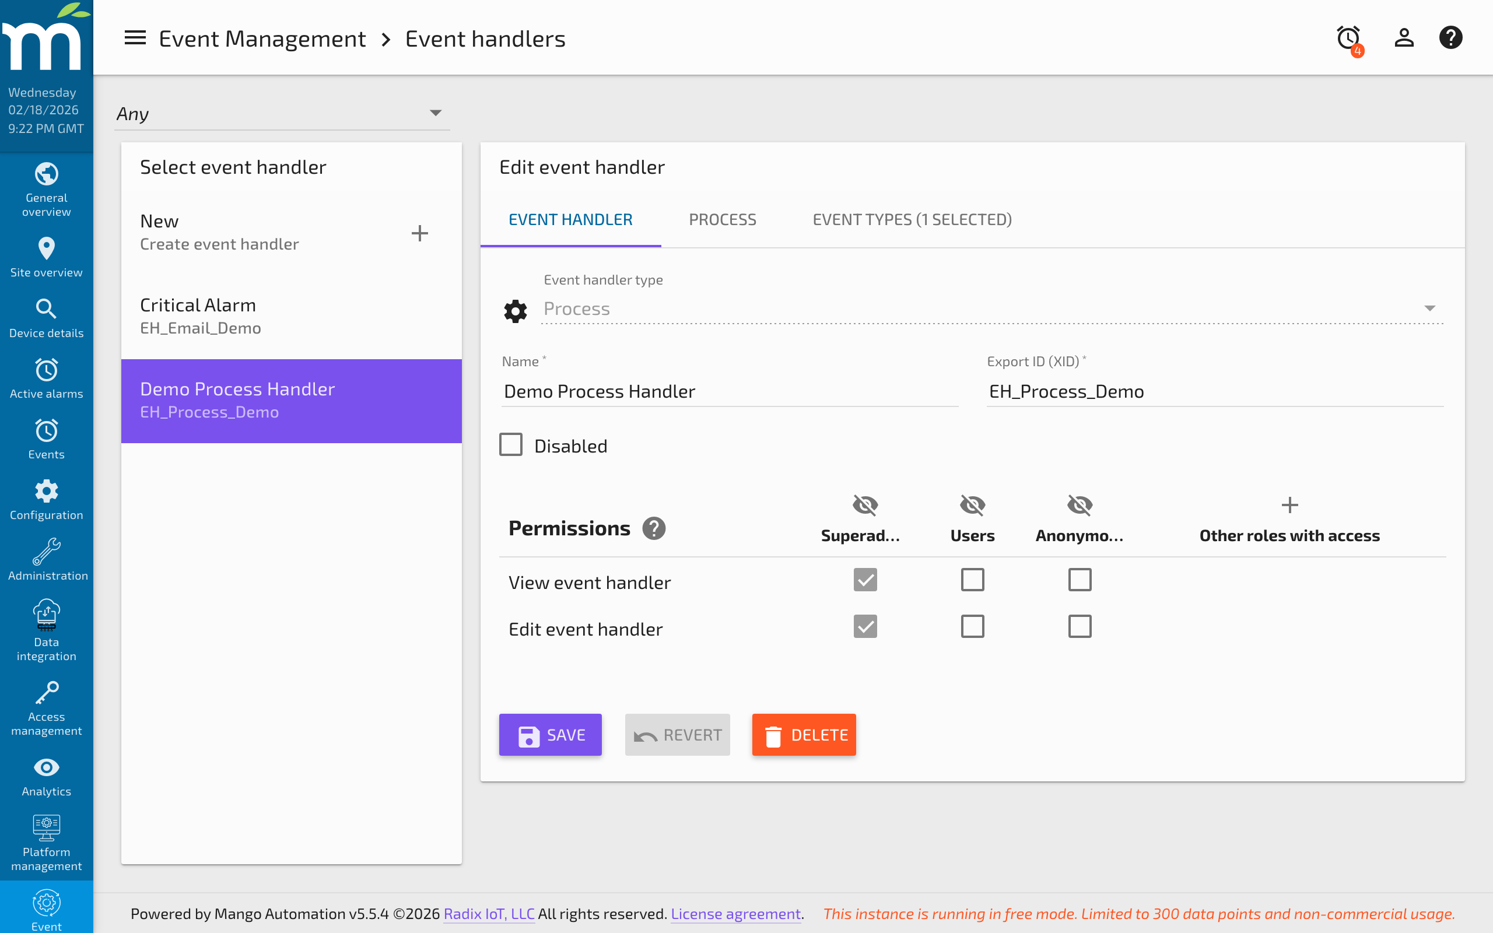The width and height of the screenshot is (1493, 933).
Task: Switch to the PROCESS tab
Action: pos(723,219)
